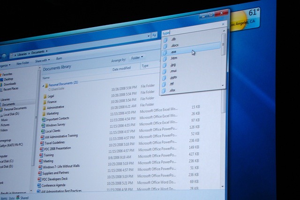Sort by the Name column header

[46, 78]
